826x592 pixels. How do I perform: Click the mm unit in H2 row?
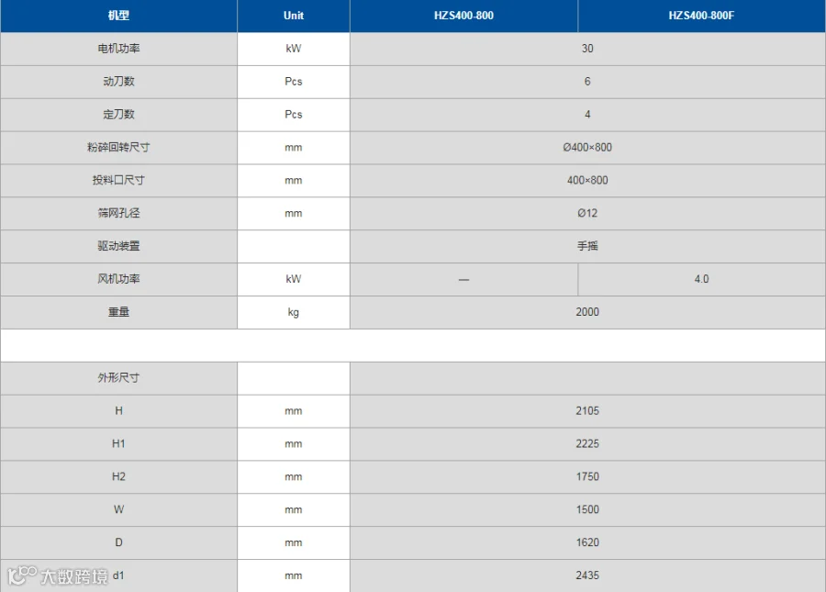pos(294,476)
